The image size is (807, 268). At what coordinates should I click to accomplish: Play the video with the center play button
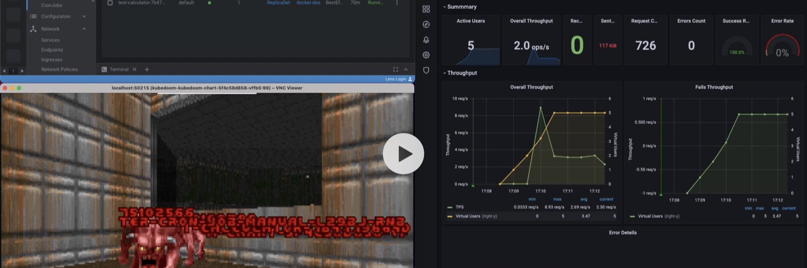click(403, 154)
